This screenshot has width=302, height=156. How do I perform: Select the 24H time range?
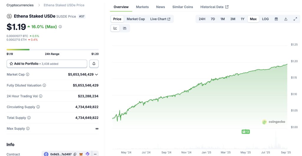point(202,19)
